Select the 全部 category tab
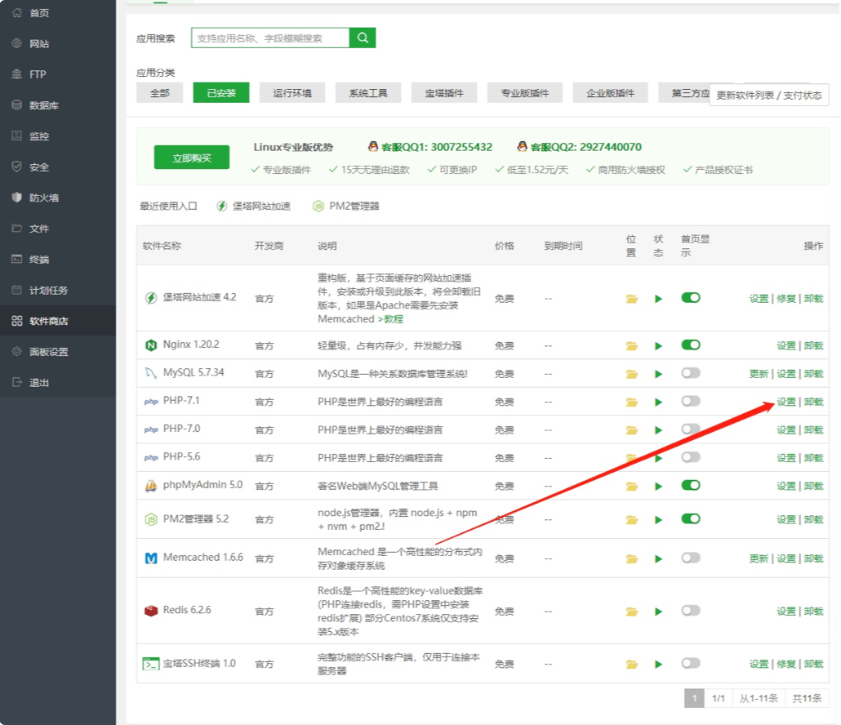Image resolution: width=841 pixels, height=725 pixels. tap(159, 93)
